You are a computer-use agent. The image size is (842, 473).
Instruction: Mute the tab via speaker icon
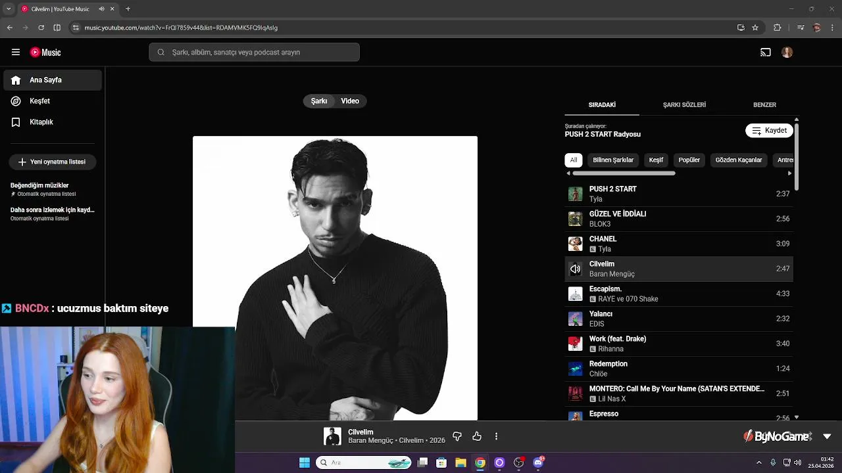coord(101,9)
